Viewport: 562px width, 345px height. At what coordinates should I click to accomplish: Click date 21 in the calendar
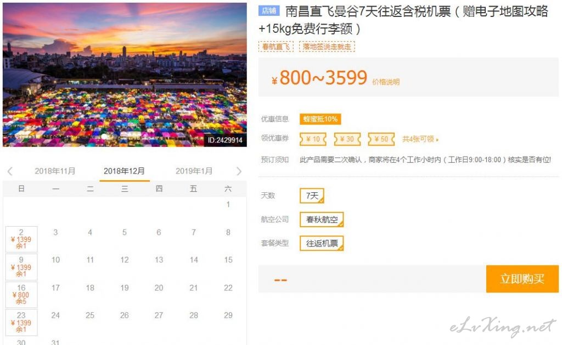(194, 288)
